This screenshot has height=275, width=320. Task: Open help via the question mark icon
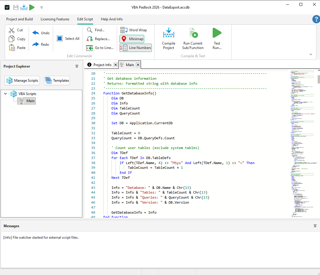316,19
